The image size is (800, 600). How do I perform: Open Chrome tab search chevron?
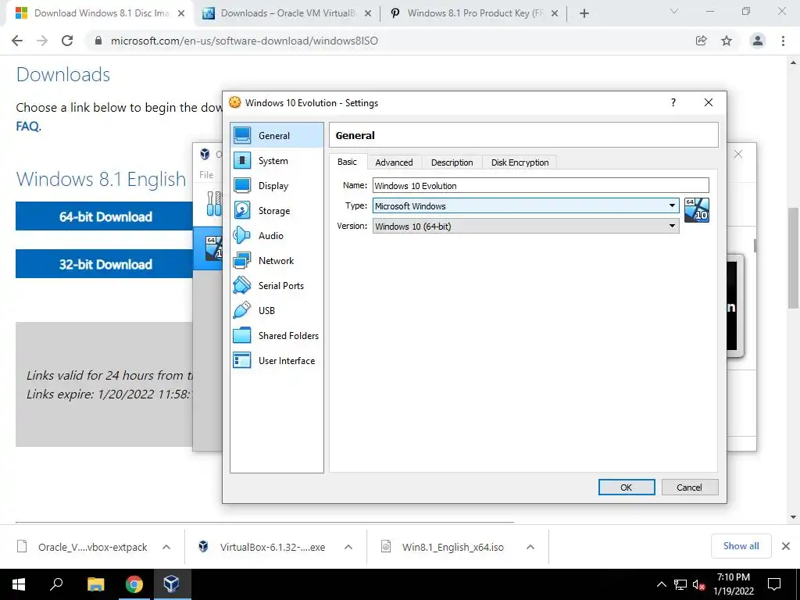(x=674, y=11)
